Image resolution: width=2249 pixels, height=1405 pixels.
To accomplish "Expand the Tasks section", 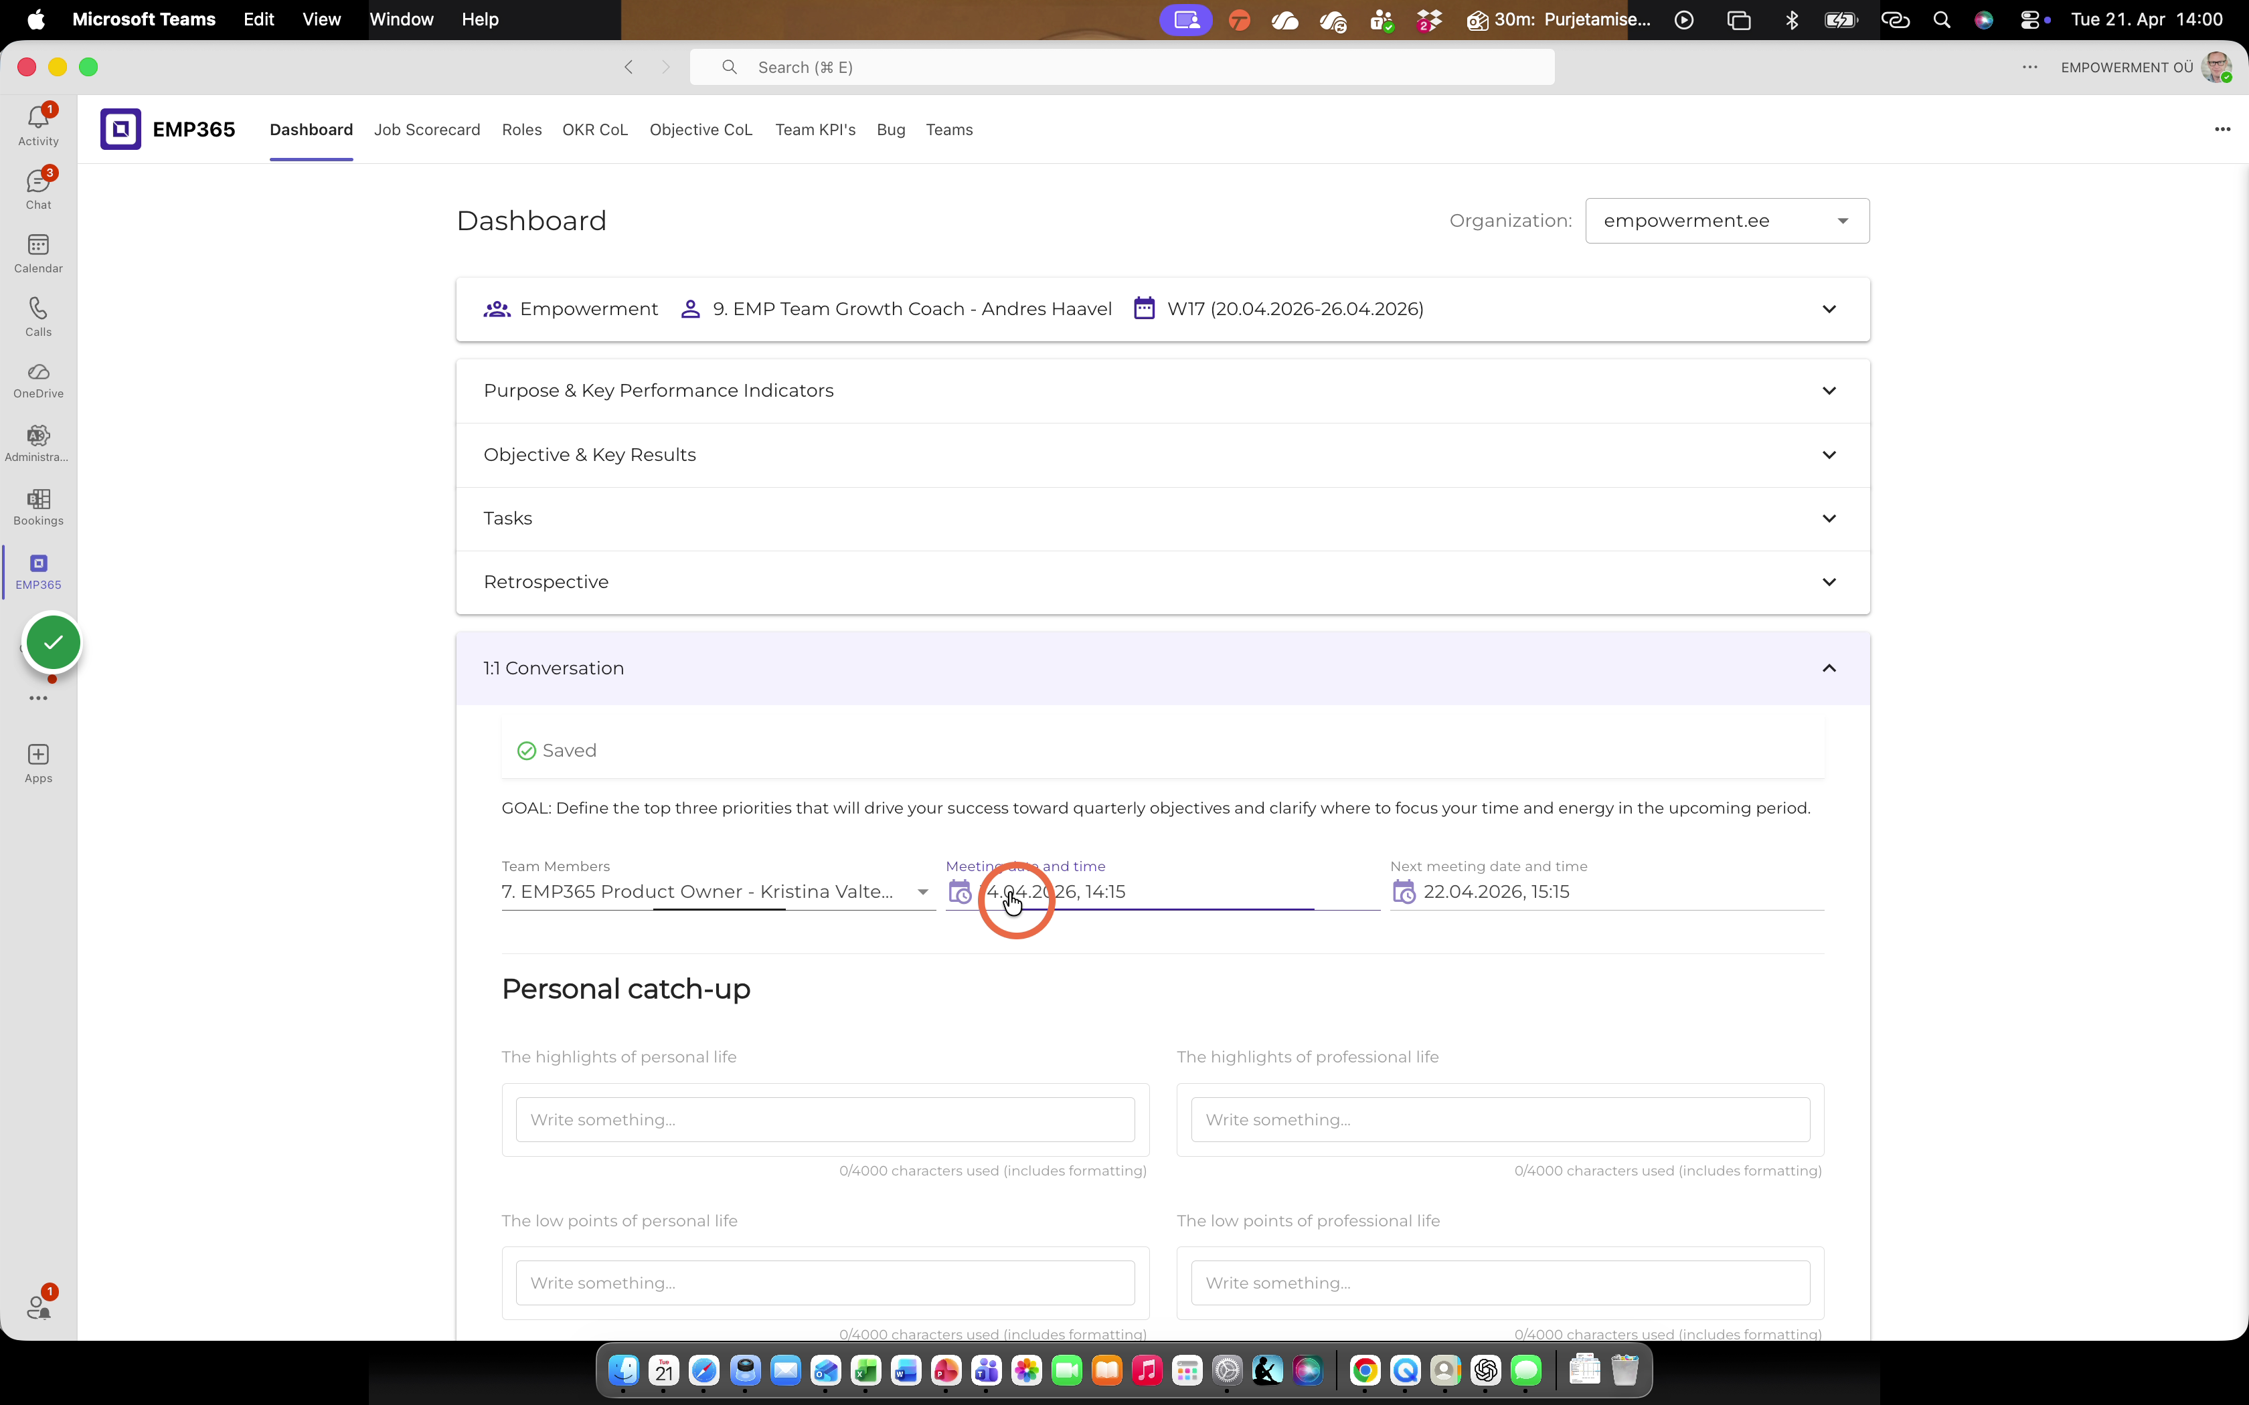I will tap(1163, 519).
